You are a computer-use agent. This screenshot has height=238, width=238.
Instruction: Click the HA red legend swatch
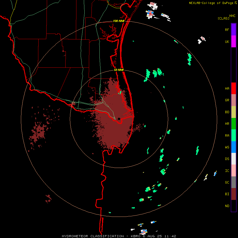(x=234, y=88)
